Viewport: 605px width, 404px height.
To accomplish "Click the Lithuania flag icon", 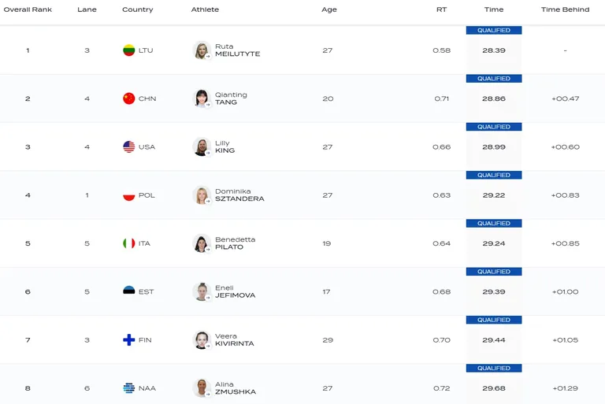I will (x=129, y=50).
